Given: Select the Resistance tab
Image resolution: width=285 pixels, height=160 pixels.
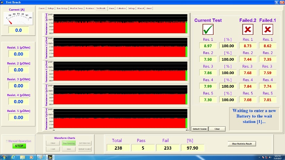Looking at the screenshot, I should coord(90,9).
